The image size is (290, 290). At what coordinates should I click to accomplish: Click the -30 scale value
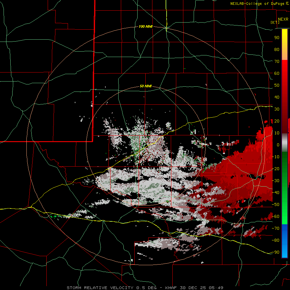click(275, 181)
